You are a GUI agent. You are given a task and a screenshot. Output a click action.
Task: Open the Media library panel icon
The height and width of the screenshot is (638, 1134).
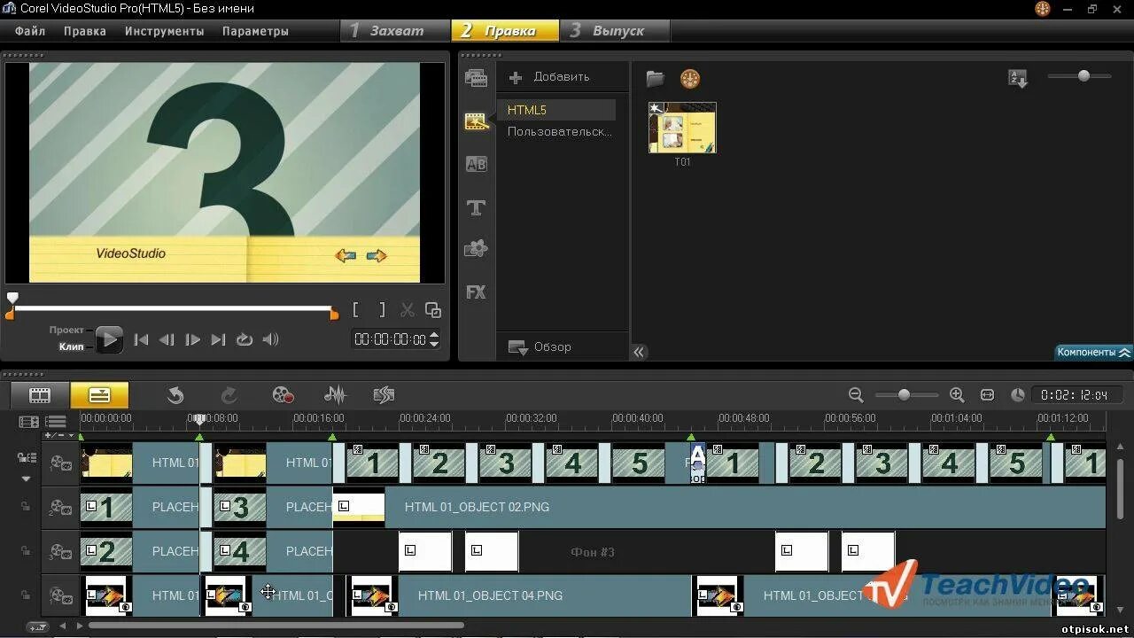(x=476, y=78)
